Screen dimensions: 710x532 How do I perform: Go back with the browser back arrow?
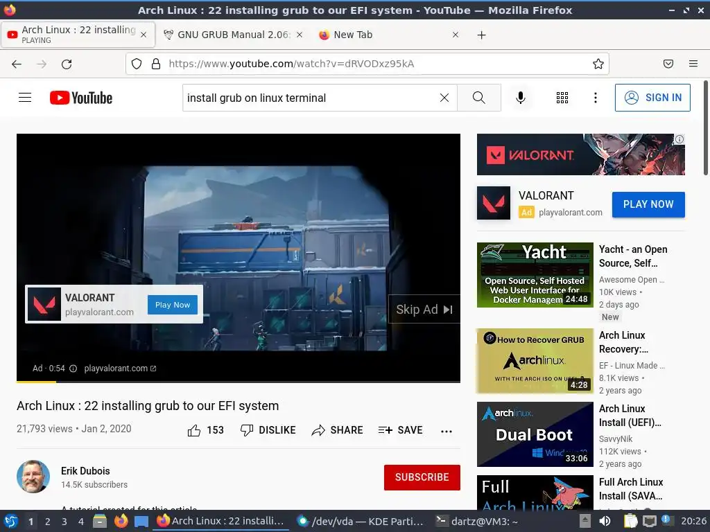coord(17,64)
